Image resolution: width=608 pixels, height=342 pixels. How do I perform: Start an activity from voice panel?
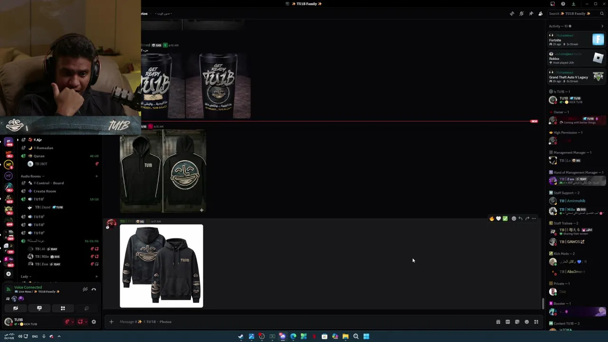tap(63, 308)
